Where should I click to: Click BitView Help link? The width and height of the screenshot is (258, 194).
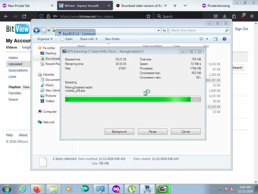(x=9, y=135)
